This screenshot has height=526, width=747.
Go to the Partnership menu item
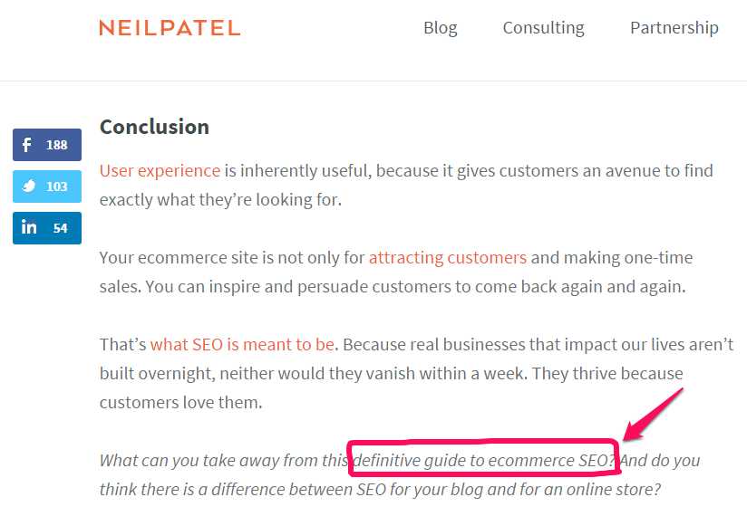(x=674, y=28)
